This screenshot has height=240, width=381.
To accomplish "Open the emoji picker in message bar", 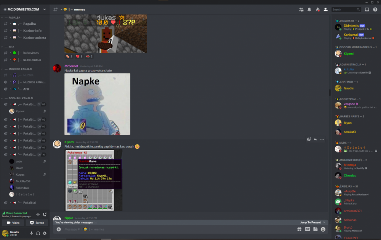I will [x=323, y=229].
